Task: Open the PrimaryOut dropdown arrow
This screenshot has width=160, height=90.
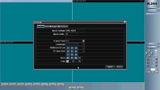Action: tap(83, 51)
